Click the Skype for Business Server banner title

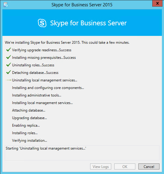click(x=88, y=23)
